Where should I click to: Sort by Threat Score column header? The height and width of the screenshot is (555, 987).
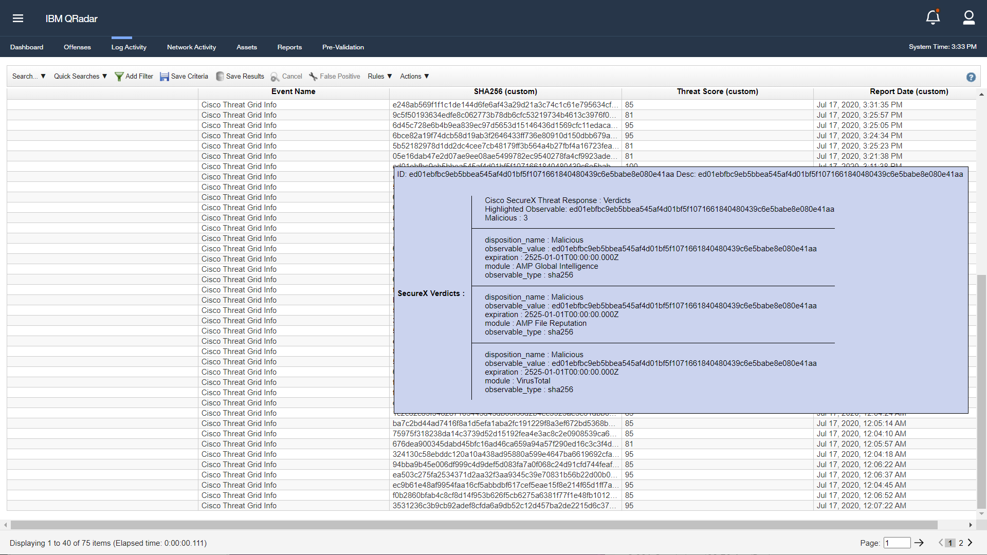click(717, 91)
